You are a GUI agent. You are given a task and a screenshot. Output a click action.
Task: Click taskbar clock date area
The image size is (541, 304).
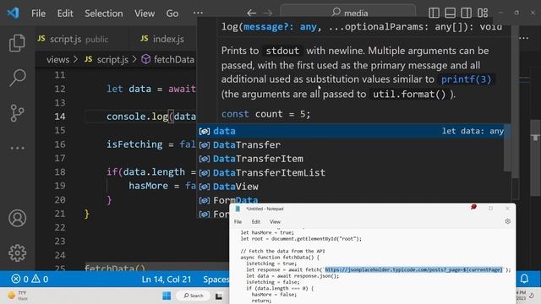521,296
